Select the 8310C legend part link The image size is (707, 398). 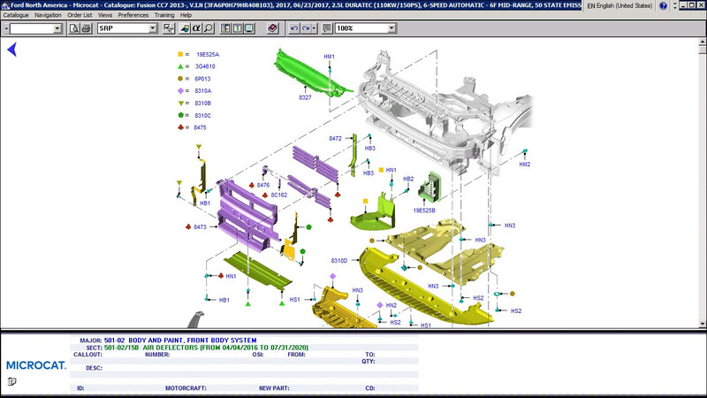(203, 116)
